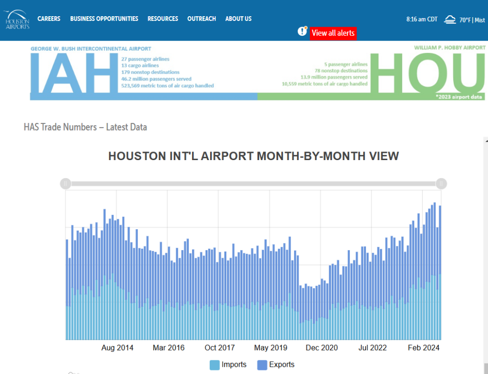Click 523,569 metric tons of air cargo text
This screenshot has width=488, height=374.
[x=167, y=86]
